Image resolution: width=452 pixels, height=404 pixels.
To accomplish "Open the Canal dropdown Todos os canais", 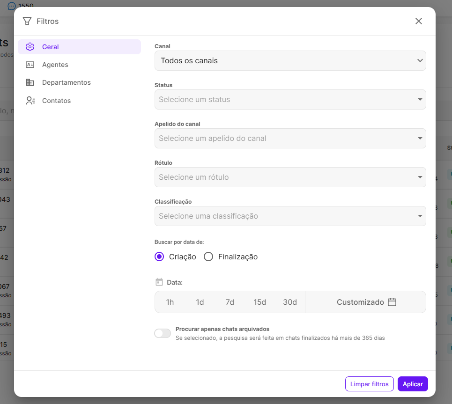I will (x=290, y=61).
